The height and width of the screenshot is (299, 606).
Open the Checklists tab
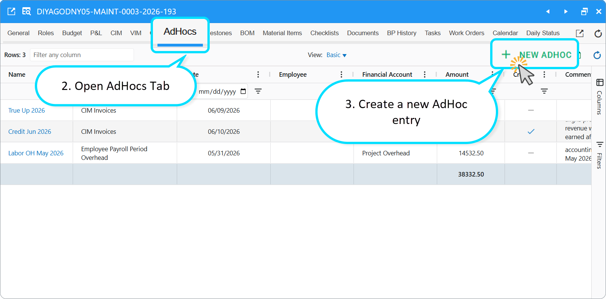click(324, 33)
